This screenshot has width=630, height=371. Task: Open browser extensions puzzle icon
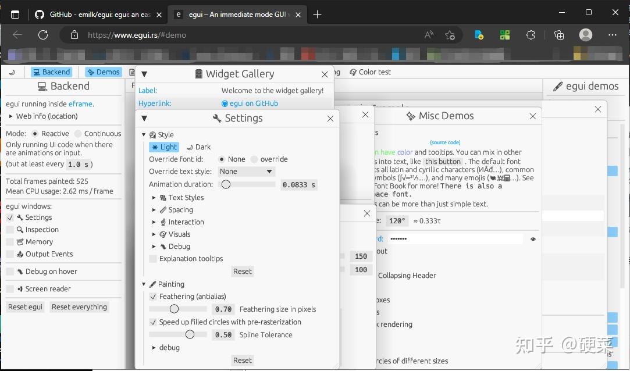coord(531,35)
